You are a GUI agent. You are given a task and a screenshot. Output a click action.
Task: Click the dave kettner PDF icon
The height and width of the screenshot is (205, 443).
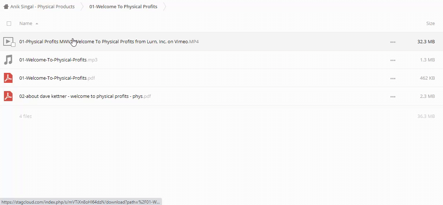(x=8, y=96)
